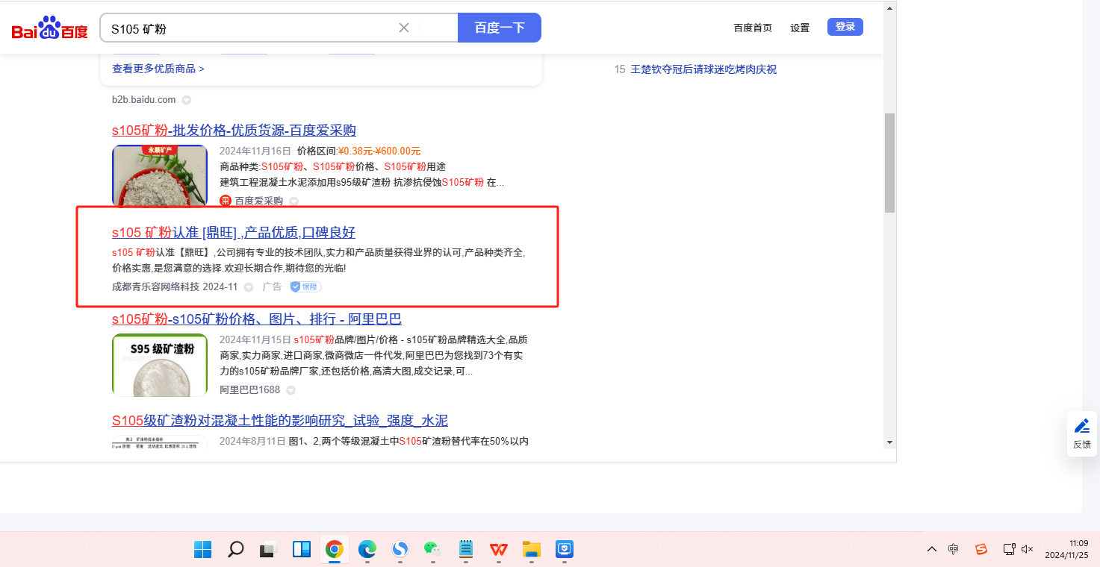Open Microsoft Edge from the taskbar
Image resolution: width=1100 pixels, height=567 pixels.
tap(367, 550)
